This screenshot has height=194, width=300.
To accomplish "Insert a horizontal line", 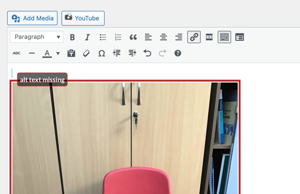I will click(x=32, y=53).
